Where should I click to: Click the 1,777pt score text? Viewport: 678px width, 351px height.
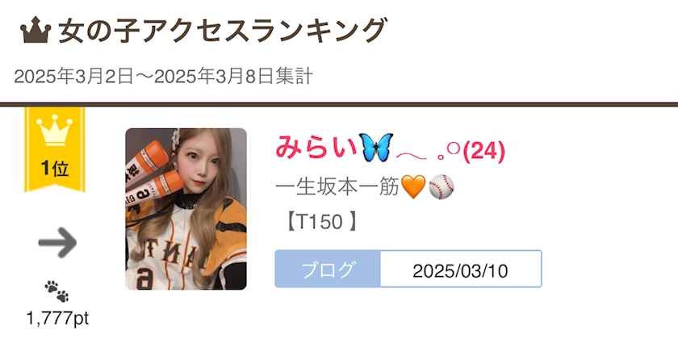(57, 319)
